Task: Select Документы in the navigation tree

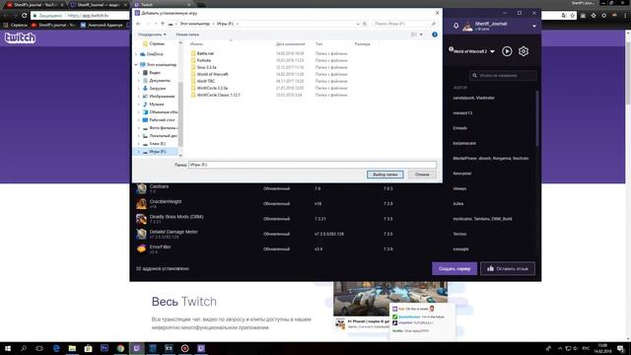Action: pyautogui.click(x=160, y=81)
